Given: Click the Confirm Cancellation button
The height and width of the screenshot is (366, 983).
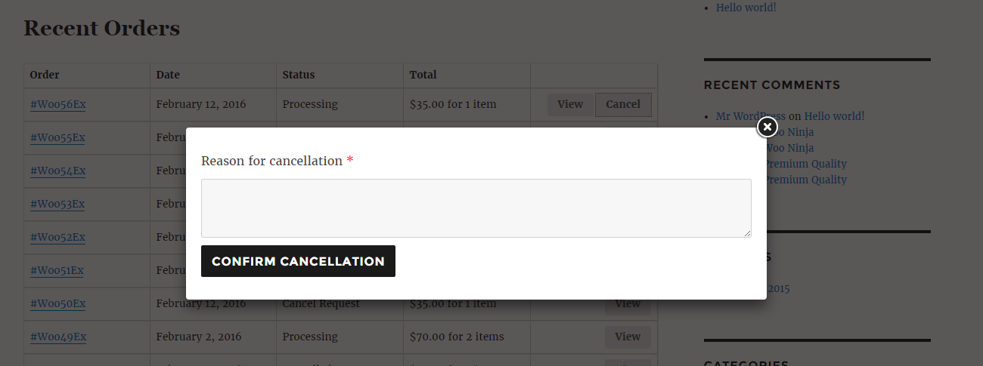Looking at the screenshot, I should coord(298,261).
